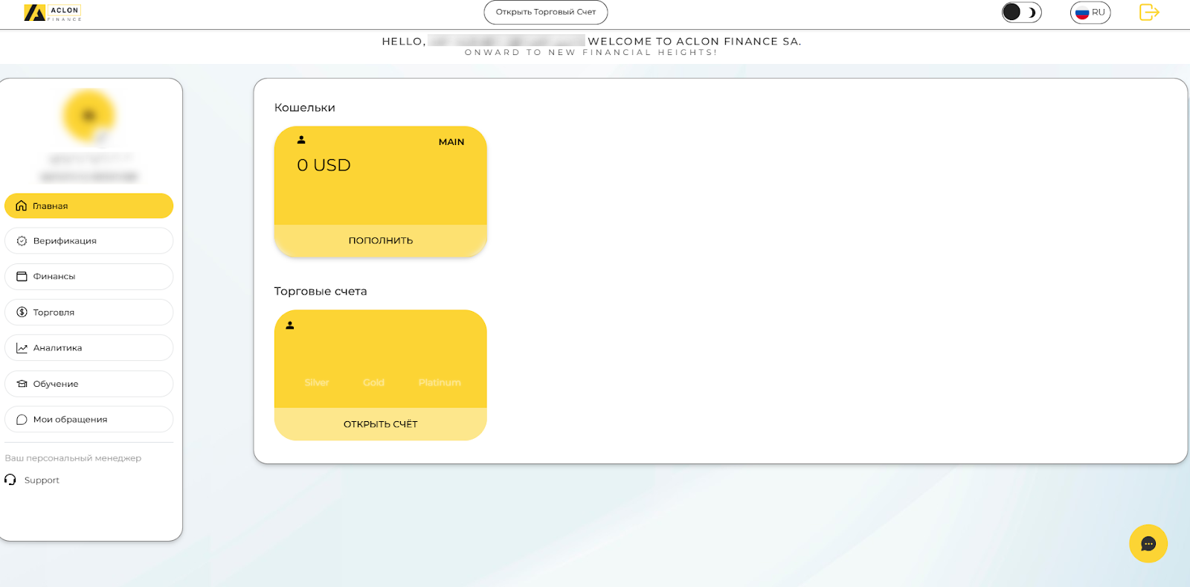Screen dimensions: 1190x587
Task: Open Мои обращения page
Action: pyautogui.click(x=89, y=420)
